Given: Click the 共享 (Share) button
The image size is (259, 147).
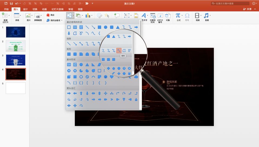Looking at the screenshot, I should click(247, 9).
